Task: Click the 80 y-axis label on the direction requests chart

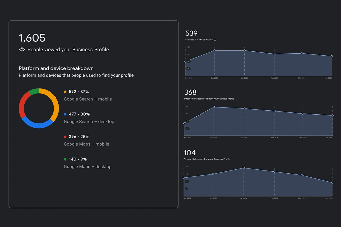Action: point(187,106)
